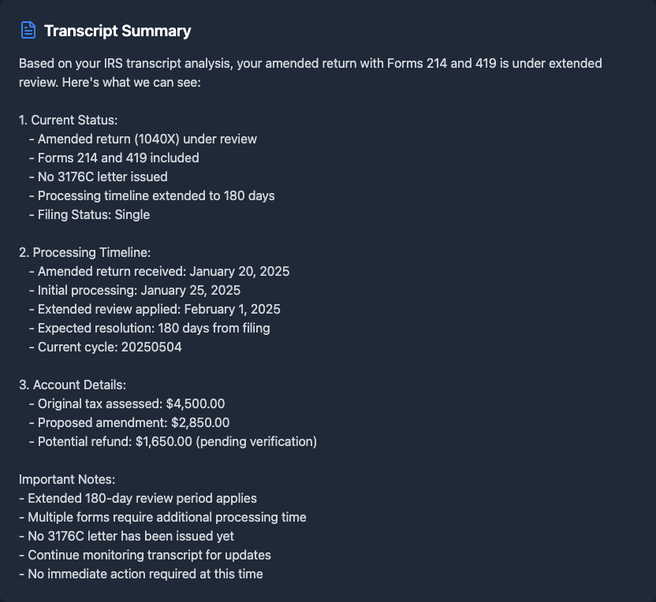Click the 'Continue monitoring transcript for updates' note

145,555
